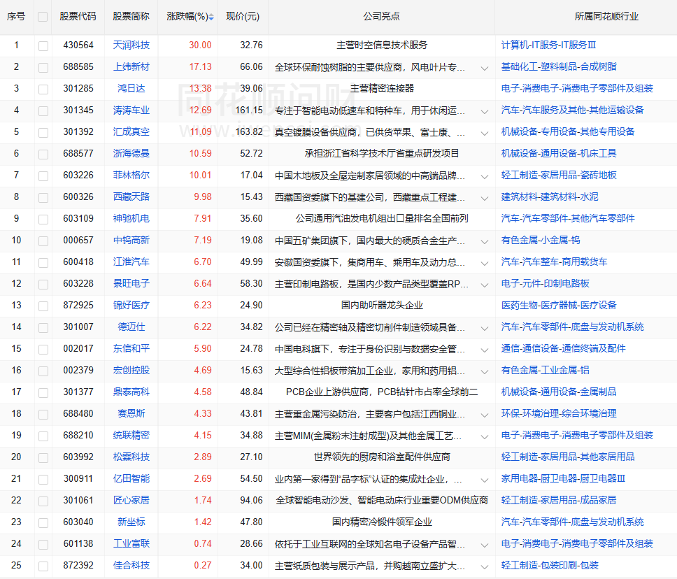Enable the checkbox for 江淮汽车
Screen dimensions: 677x579
[43, 262]
